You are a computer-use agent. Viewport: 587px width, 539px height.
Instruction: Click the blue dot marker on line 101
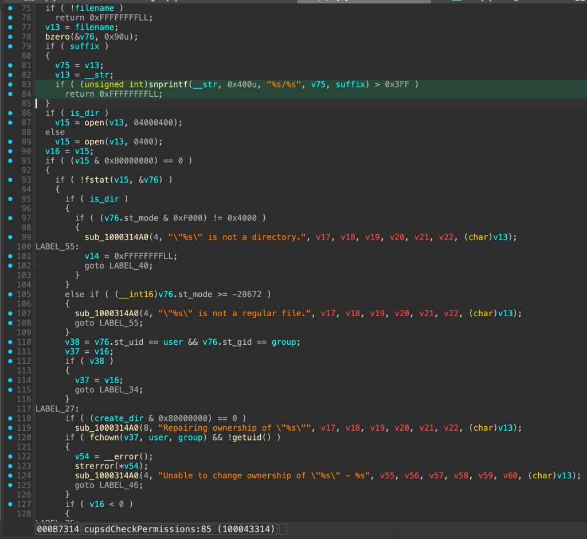(x=10, y=256)
